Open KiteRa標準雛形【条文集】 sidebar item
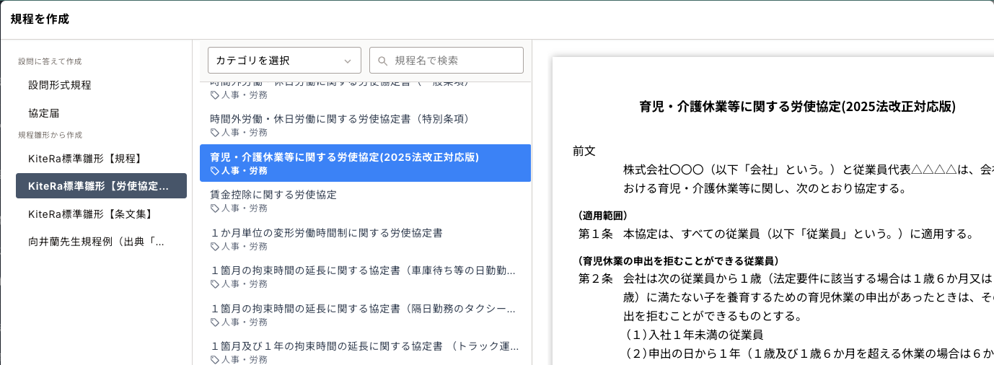 90,214
